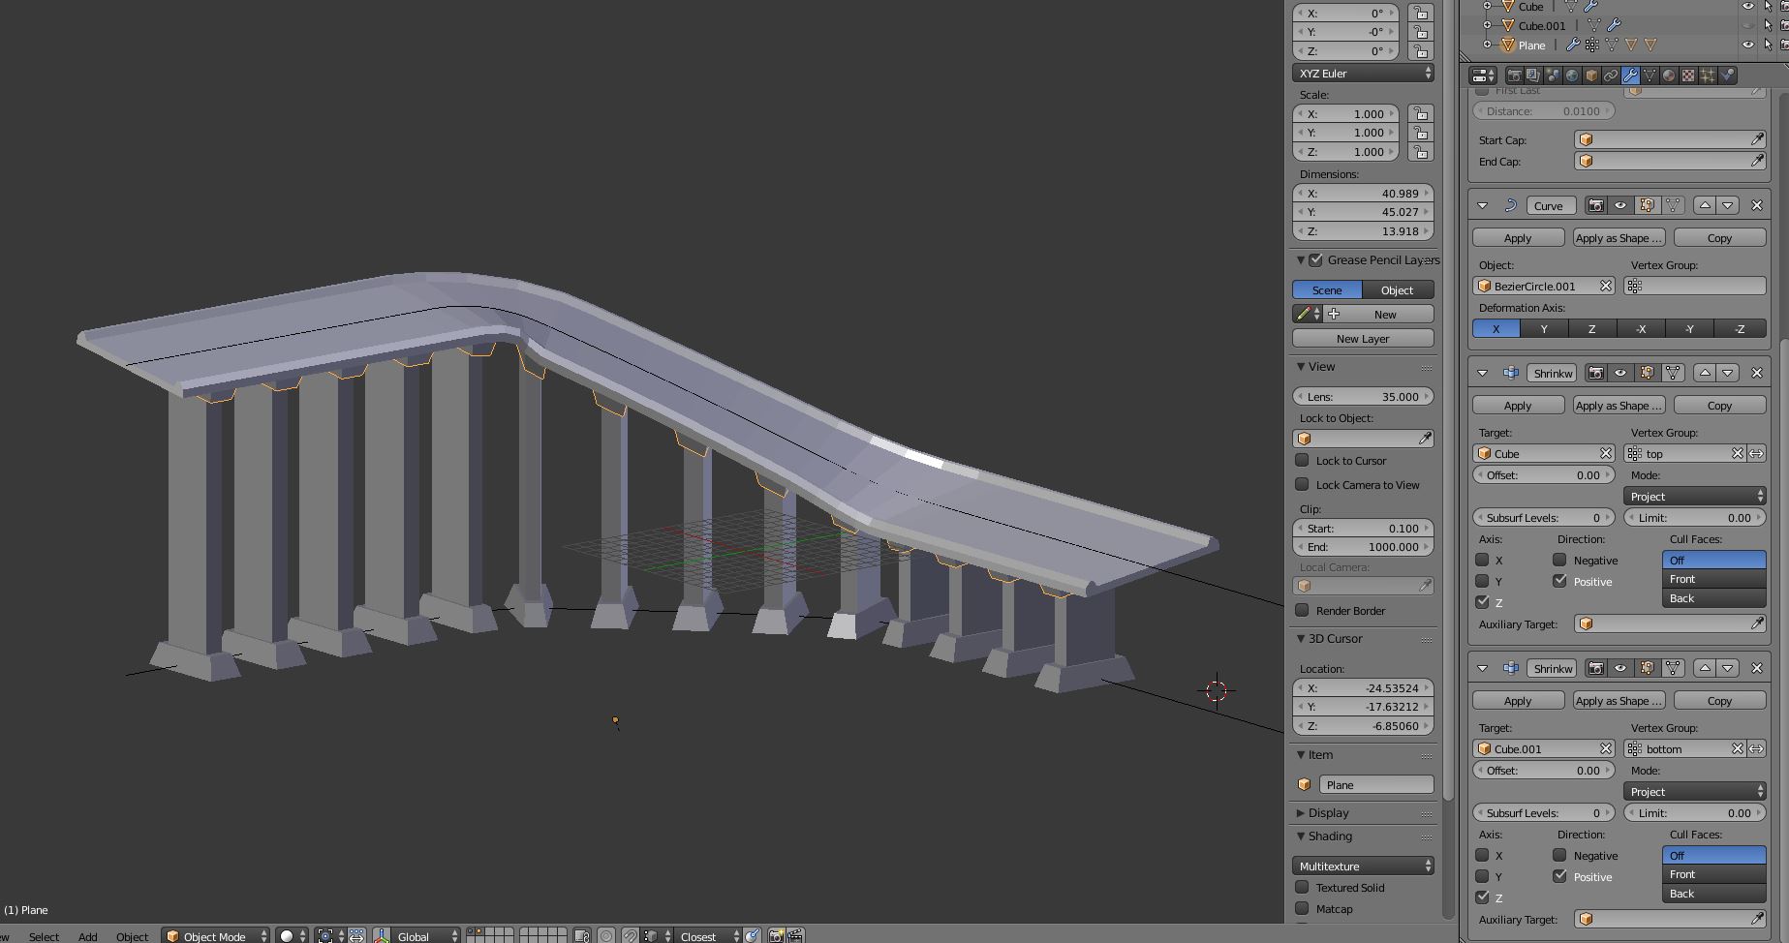
Task: Enable Lock to Cursor checkbox
Action: [1302, 460]
